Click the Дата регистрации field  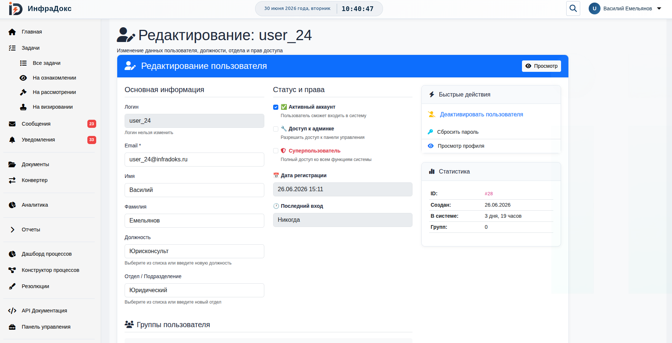(x=342, y=189)
